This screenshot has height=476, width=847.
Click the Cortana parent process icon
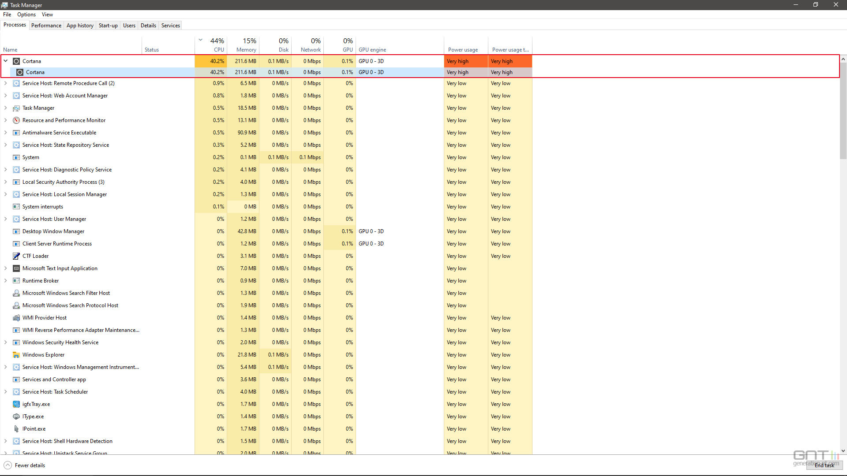coord(16,61)
